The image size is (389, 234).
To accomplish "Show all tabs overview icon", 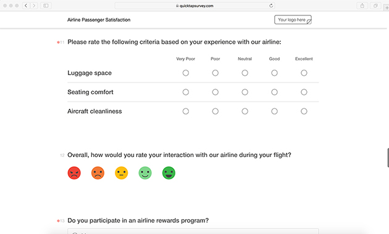I will point(375,6).
